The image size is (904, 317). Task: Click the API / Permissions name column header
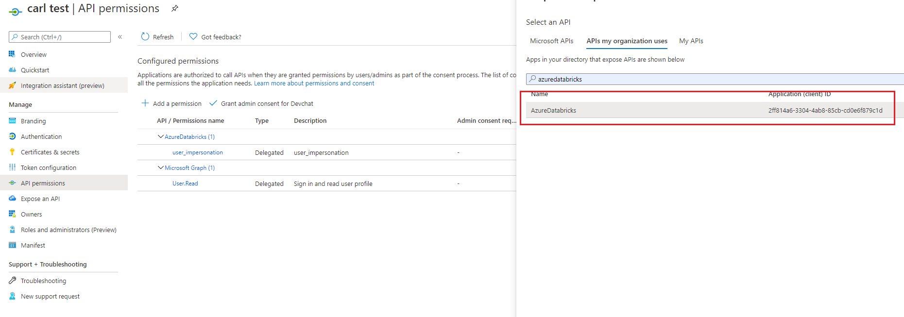[x=190, y=121]
